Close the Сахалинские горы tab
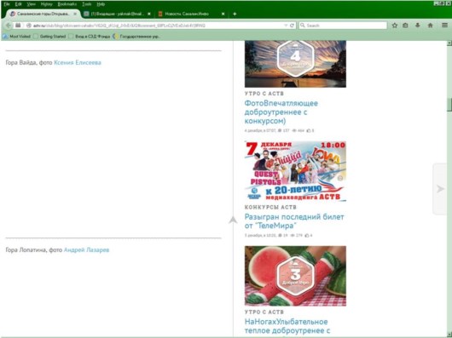This screenshot has height=338, width=452. point(75,14)
